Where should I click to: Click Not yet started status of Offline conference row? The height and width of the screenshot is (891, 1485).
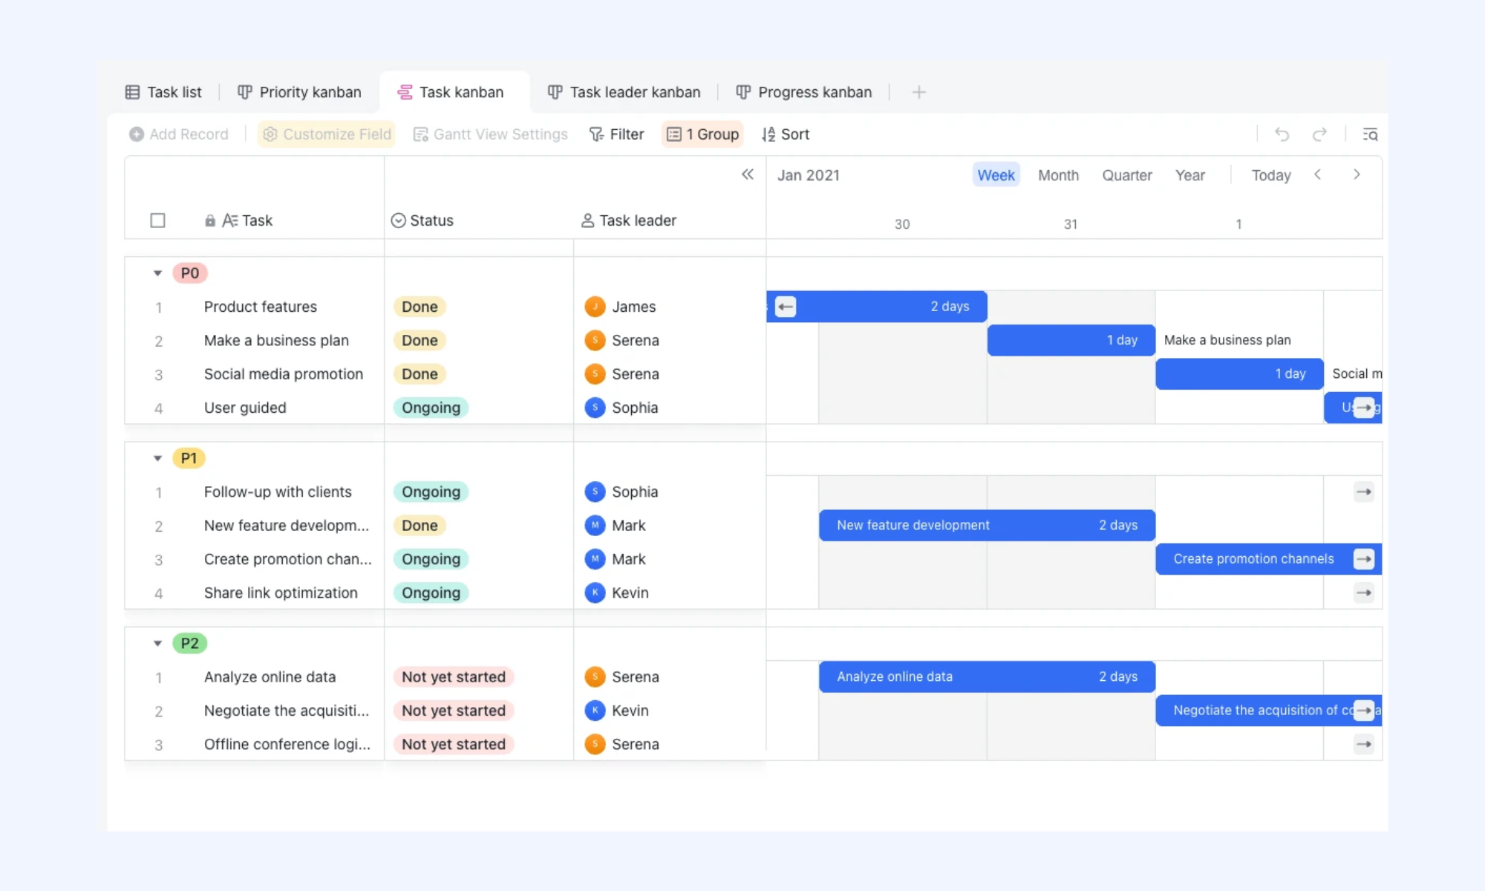pos(453,744)
